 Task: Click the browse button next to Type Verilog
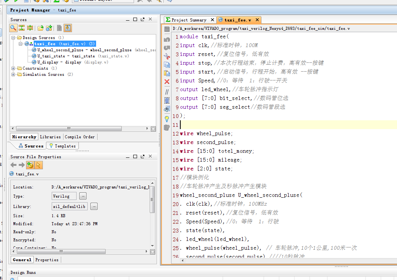point(83,196)
